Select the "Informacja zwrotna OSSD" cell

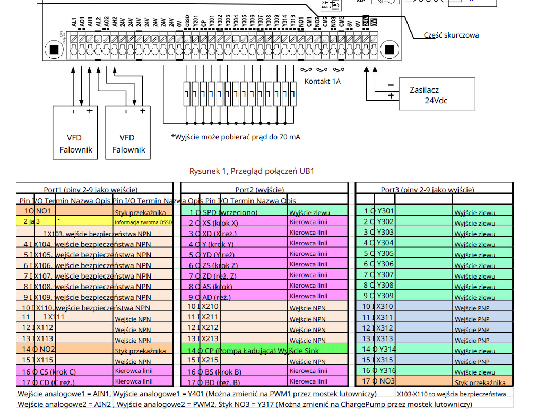pos(143,222)
